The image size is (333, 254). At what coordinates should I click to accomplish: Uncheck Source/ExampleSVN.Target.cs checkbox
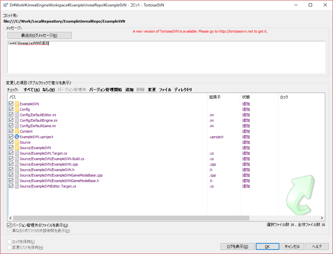click(x=11, y=153)
